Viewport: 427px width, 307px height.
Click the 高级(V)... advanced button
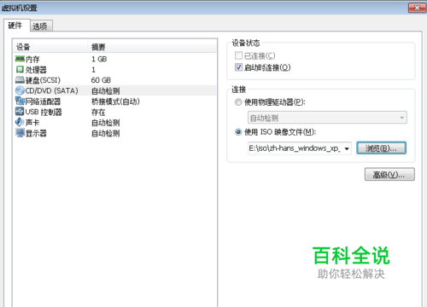pos(389,174)
